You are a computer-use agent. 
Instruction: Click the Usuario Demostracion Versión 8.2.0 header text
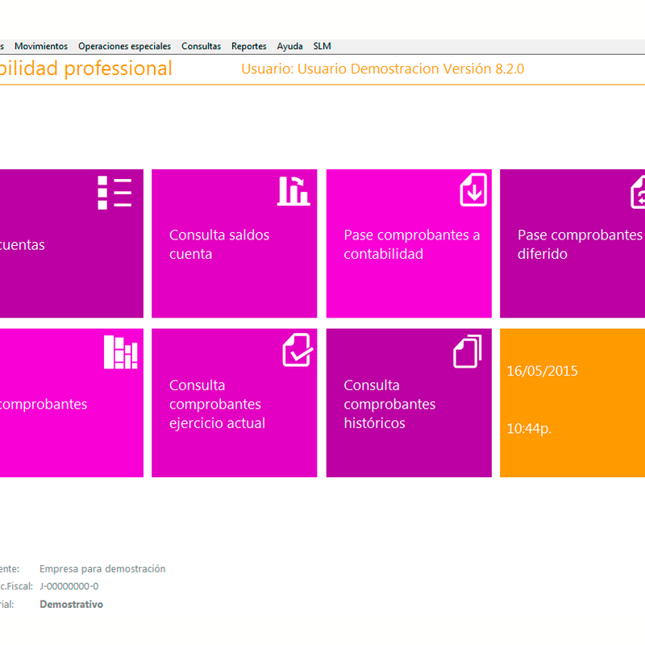382,69
